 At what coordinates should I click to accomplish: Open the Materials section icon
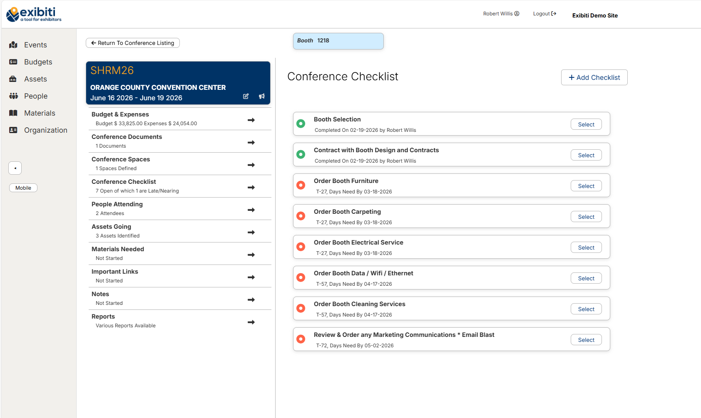14,113
